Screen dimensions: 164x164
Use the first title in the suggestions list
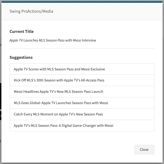point(59,69)
